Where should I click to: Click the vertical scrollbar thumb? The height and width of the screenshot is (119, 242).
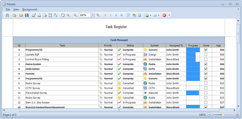(238, 34)
